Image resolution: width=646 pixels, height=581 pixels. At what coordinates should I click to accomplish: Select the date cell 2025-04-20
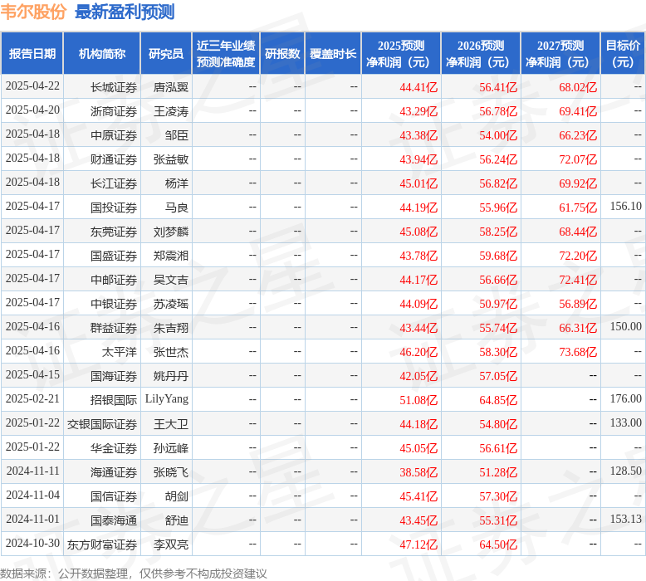pyautogui.click(x=32, y=110)
